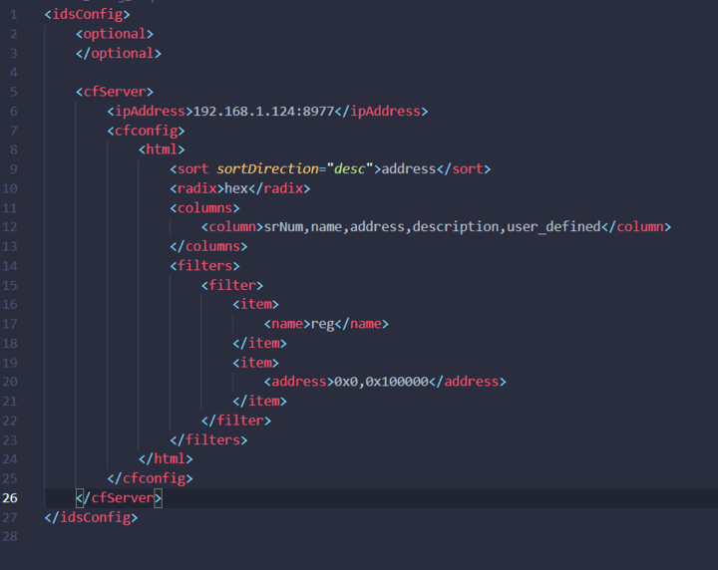The height and width of the screenshot is (570, 718).
Task: Click the closing cfconfig tag
Action: point(150,478)
